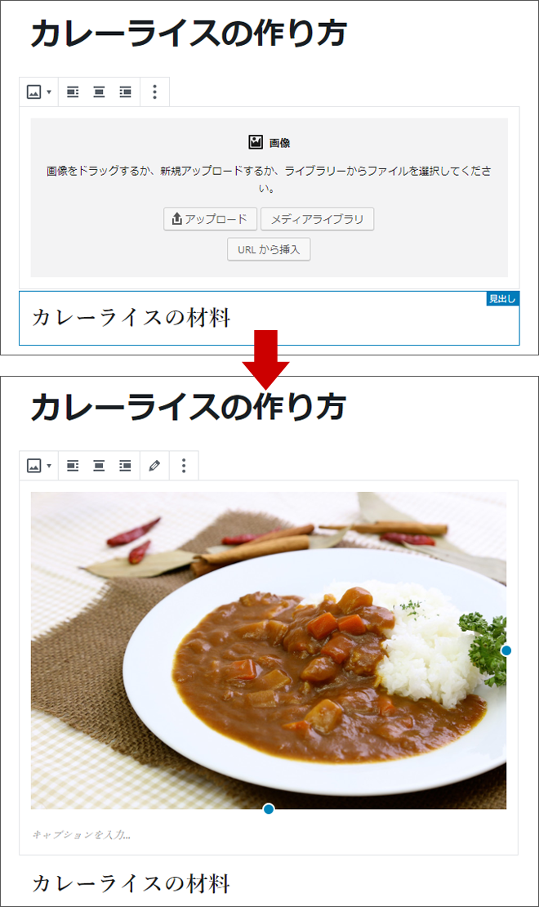The height and width of the screenshot is (907, 539).
Task: Click the 見出し block label tag
Action: tap(502, 298)
